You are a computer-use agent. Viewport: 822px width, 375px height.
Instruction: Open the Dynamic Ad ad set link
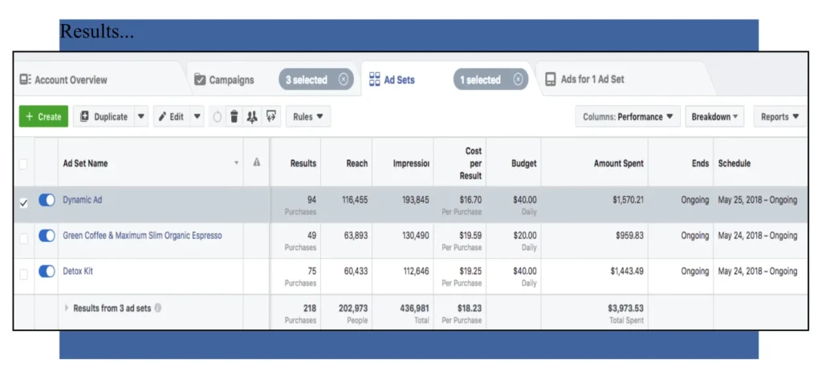pyautogui.click(x=83, y=200)
